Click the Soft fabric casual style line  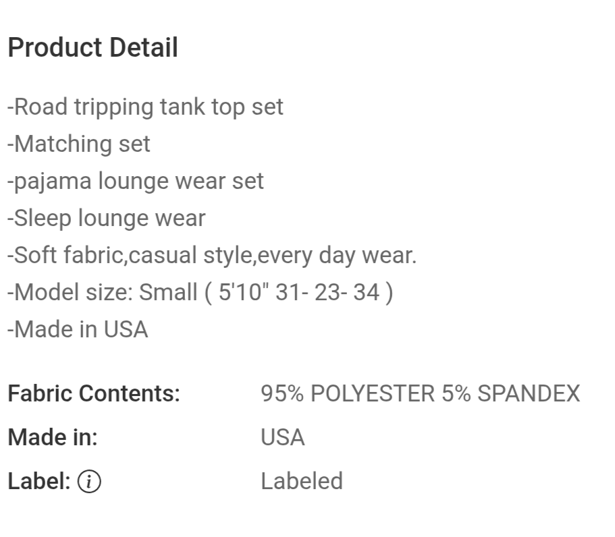[x=212, y=255]
